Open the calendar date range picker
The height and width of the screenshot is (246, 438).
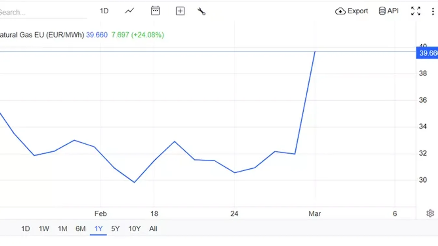[x=155, y=11]
